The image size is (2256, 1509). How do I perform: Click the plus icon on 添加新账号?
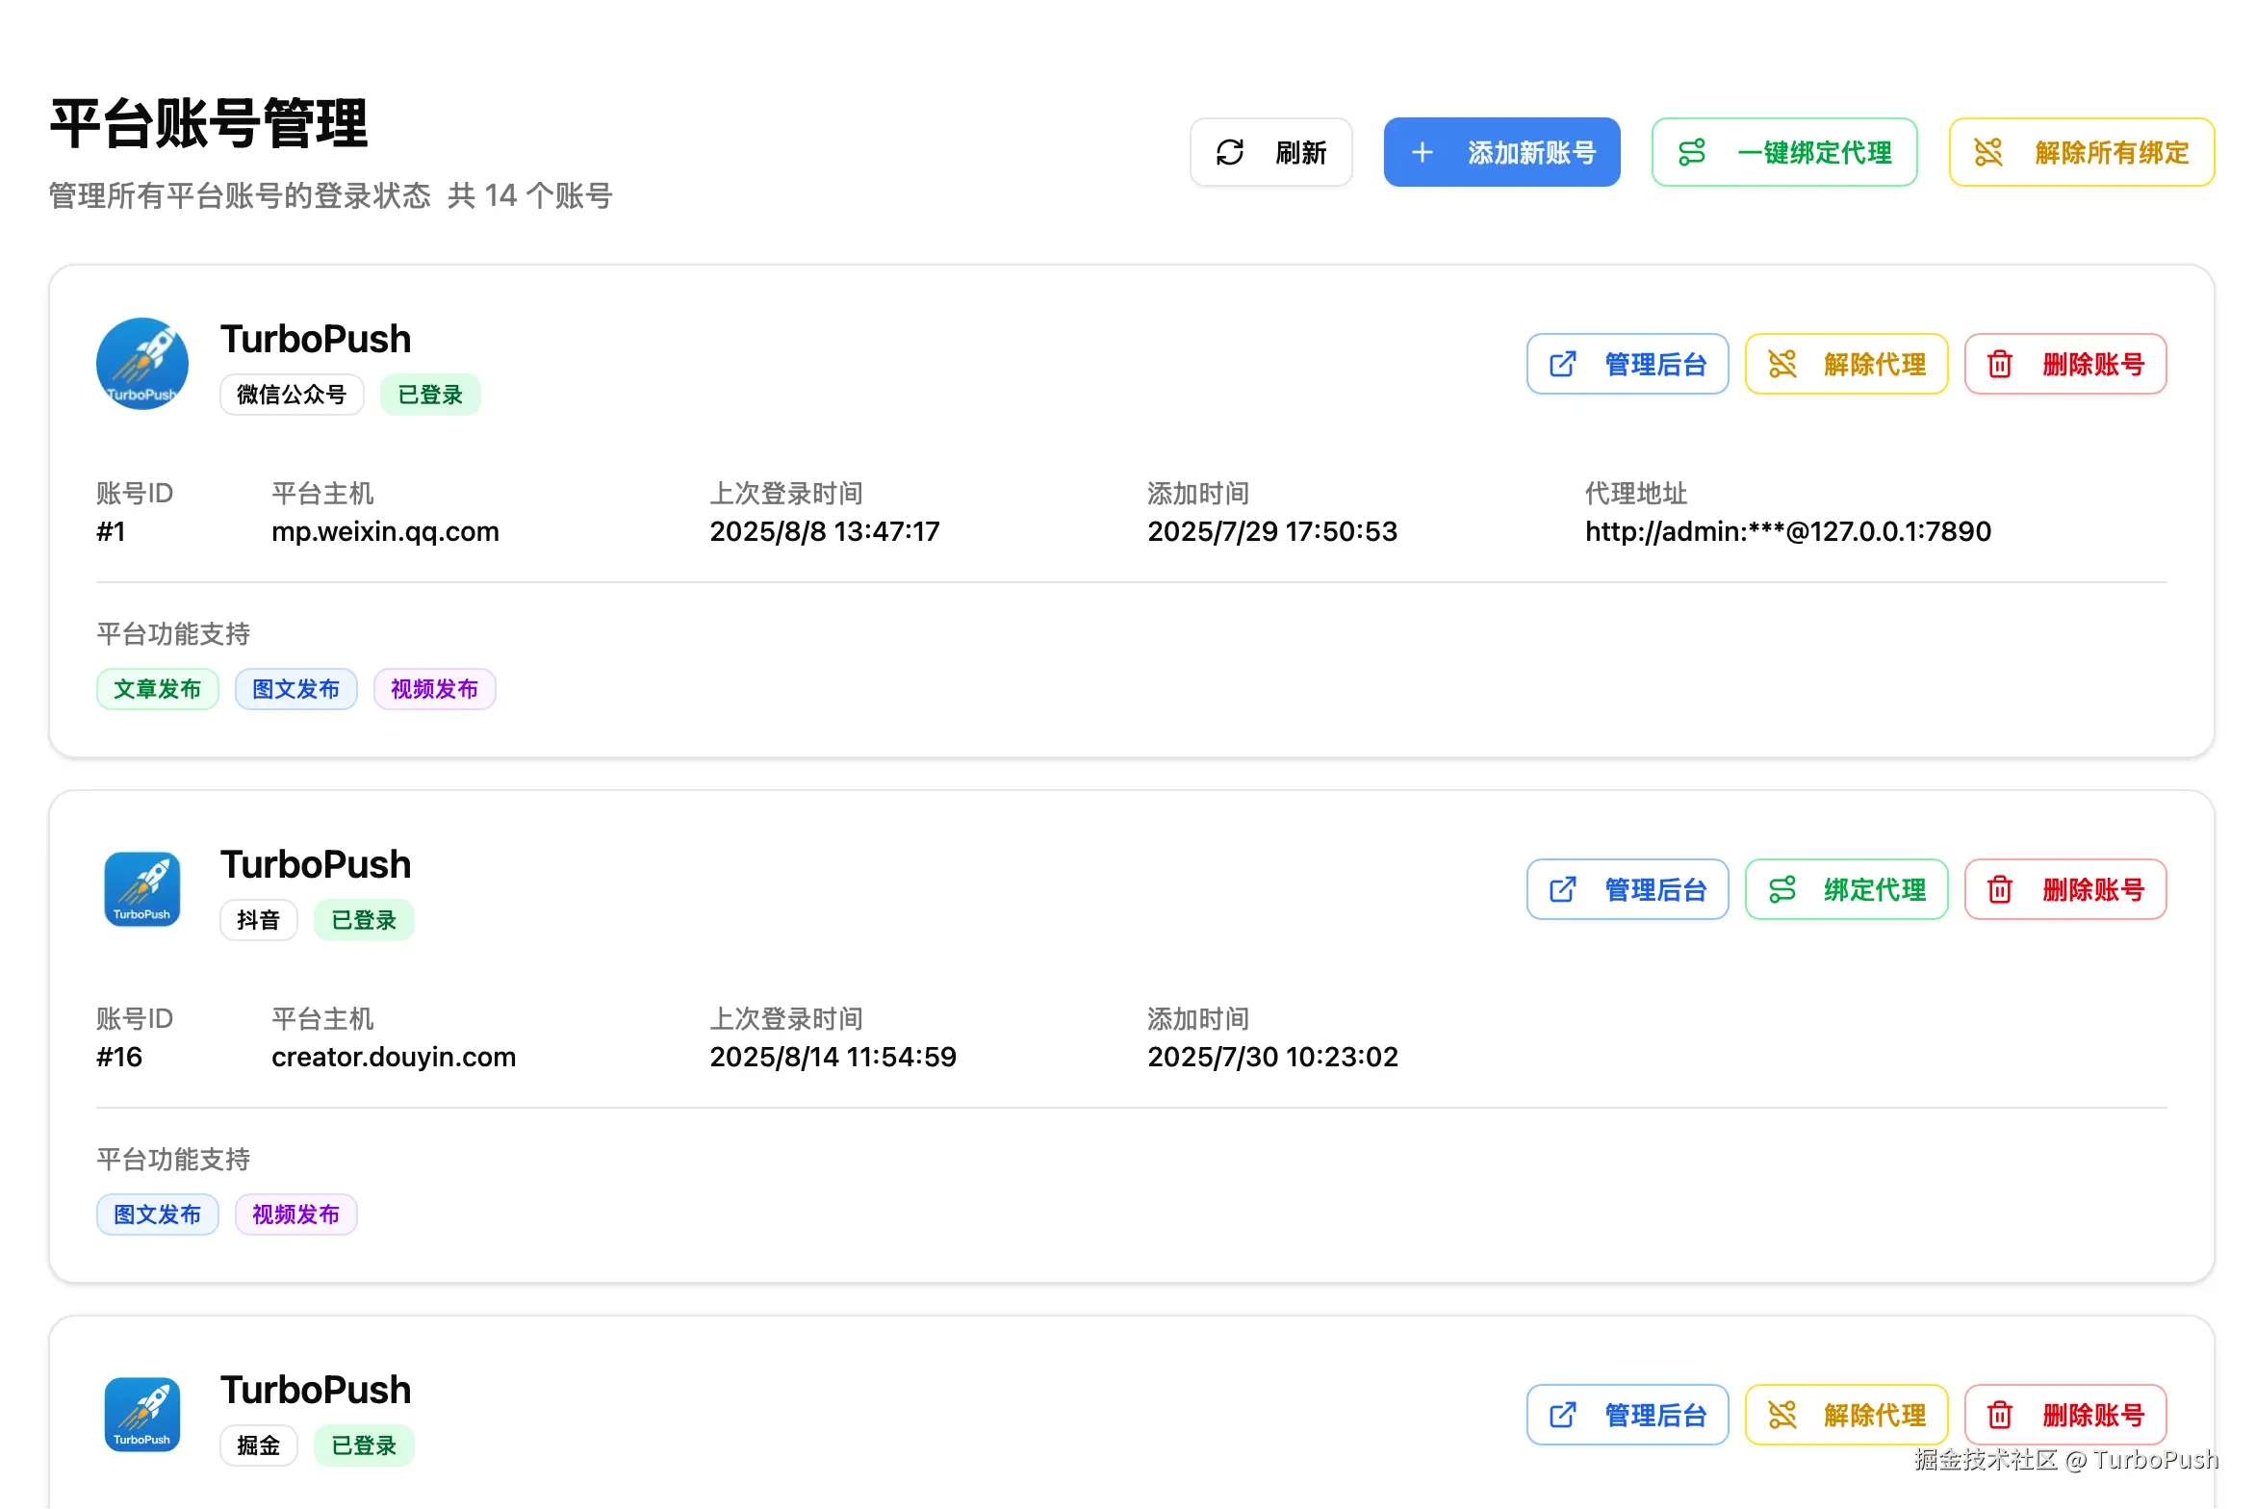pos(1422,152)
